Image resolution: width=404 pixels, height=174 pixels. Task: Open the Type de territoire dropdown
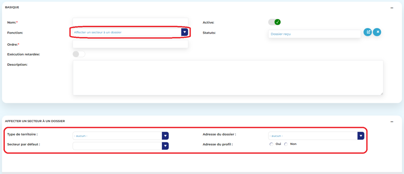pos(165,136)
